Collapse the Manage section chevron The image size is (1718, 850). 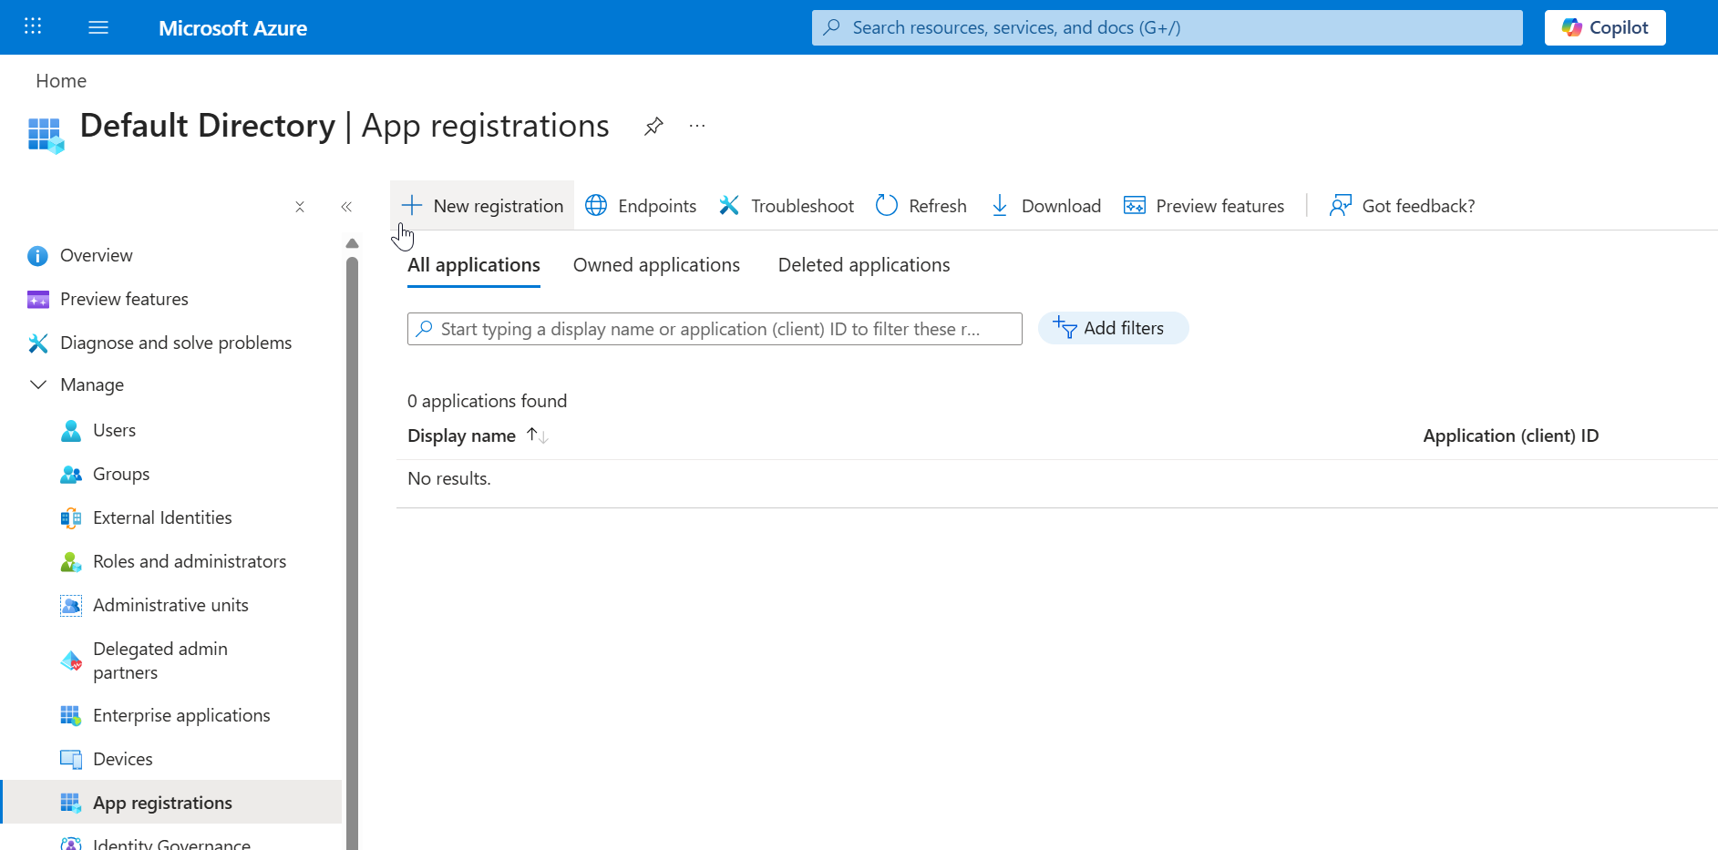(x=37, y=384)
